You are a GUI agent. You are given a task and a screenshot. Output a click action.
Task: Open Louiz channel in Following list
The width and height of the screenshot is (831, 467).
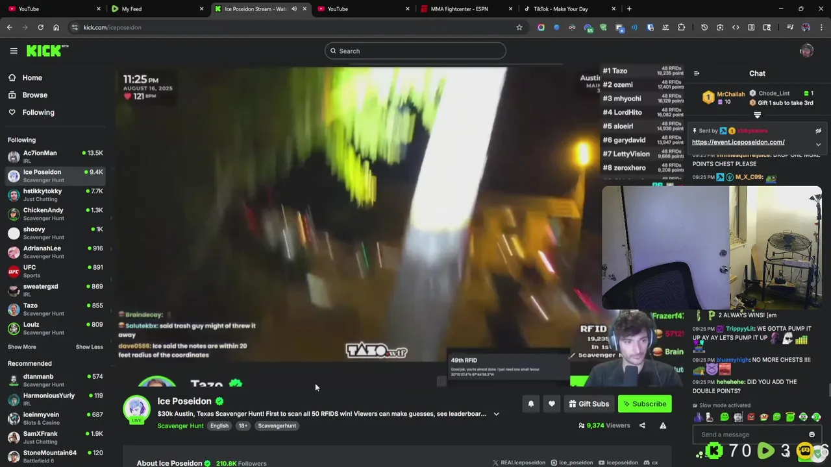55,328
